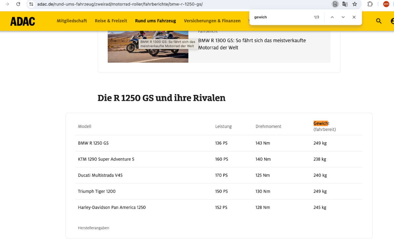Open Versicherungen & Finanzen menu

[x=212, y=21]
